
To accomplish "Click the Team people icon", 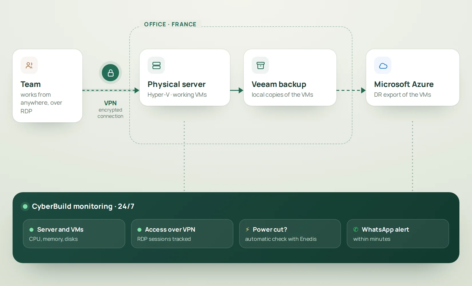I will pos(29,65).
